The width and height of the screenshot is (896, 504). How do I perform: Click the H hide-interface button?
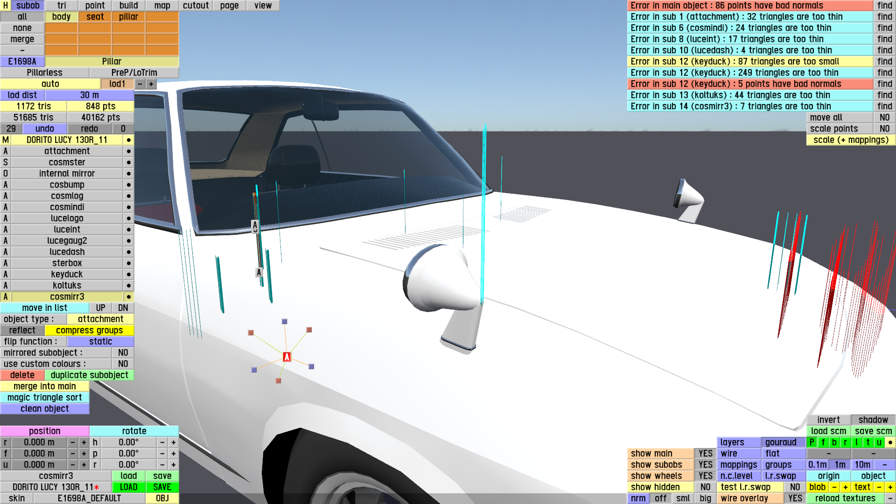pyautogui.click(x=5, y=5)
